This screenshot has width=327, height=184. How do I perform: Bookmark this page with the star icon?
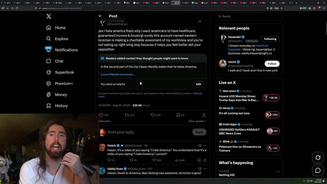click(282, 8)
